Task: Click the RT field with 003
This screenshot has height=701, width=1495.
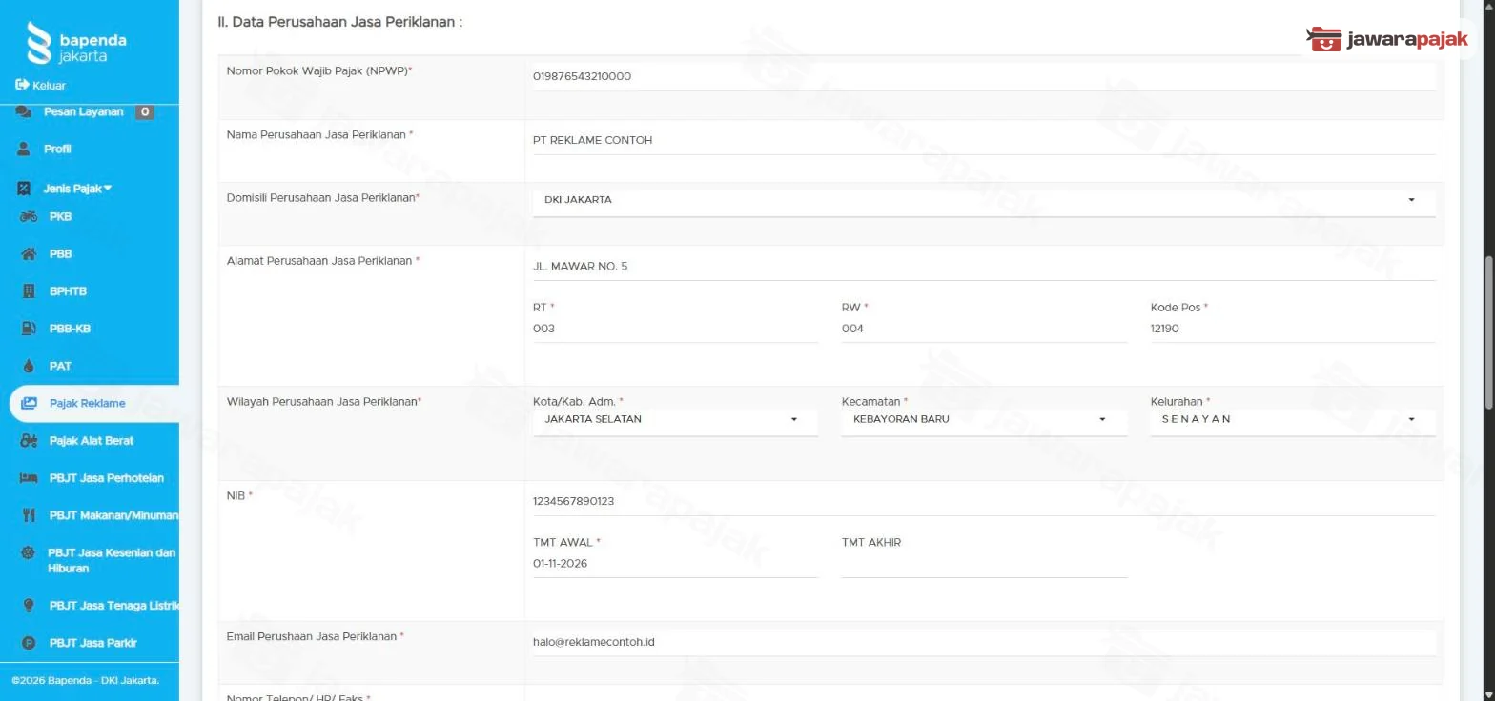Action: tap(675, 329)
